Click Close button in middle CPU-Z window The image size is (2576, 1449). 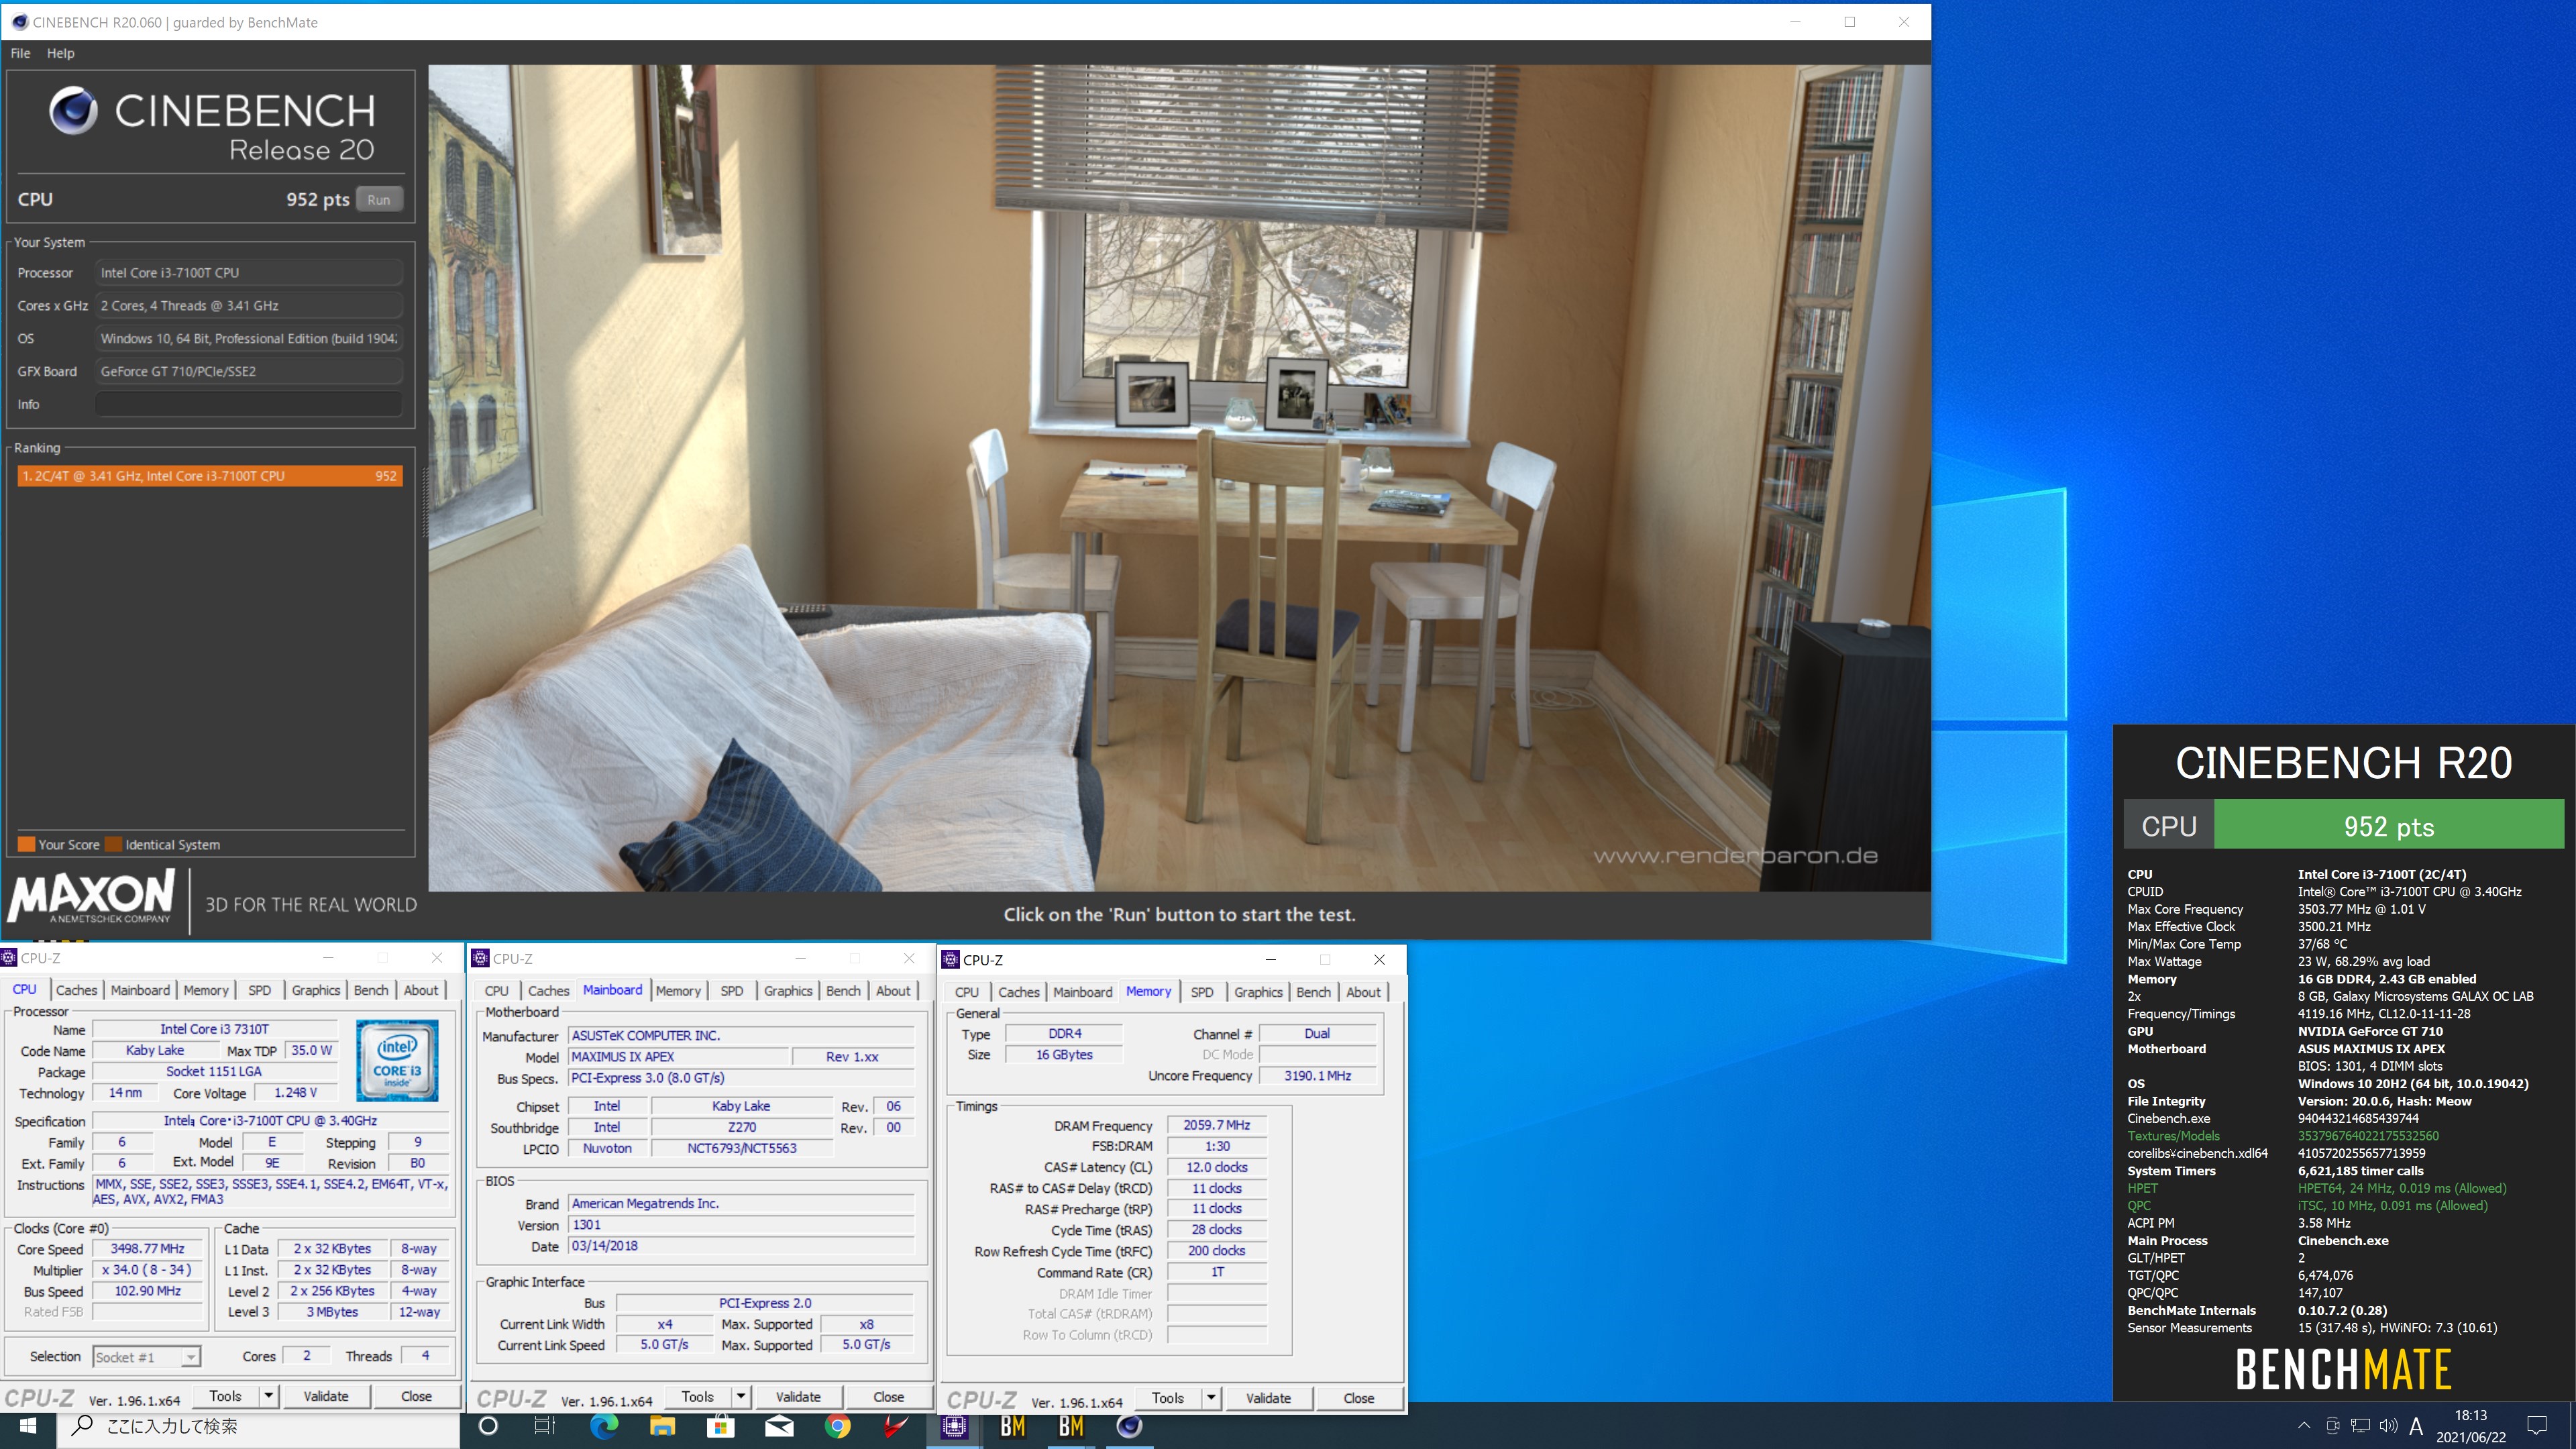click(x=888, y=1397)
